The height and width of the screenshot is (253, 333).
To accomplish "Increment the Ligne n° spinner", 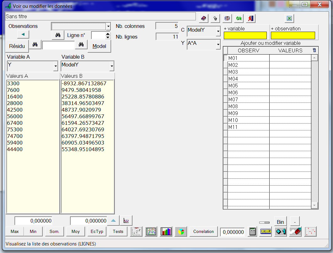I will tap(108, 34).
